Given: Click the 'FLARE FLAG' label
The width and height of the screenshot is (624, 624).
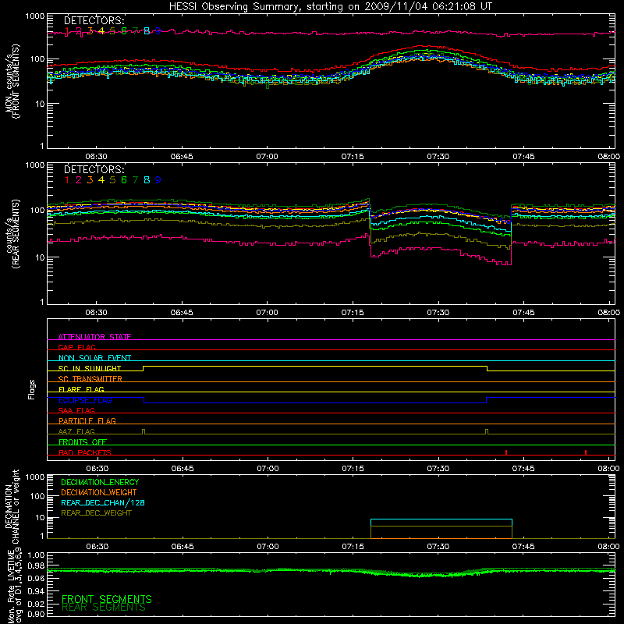Looking at the screenshot, I should pos(81,389).
